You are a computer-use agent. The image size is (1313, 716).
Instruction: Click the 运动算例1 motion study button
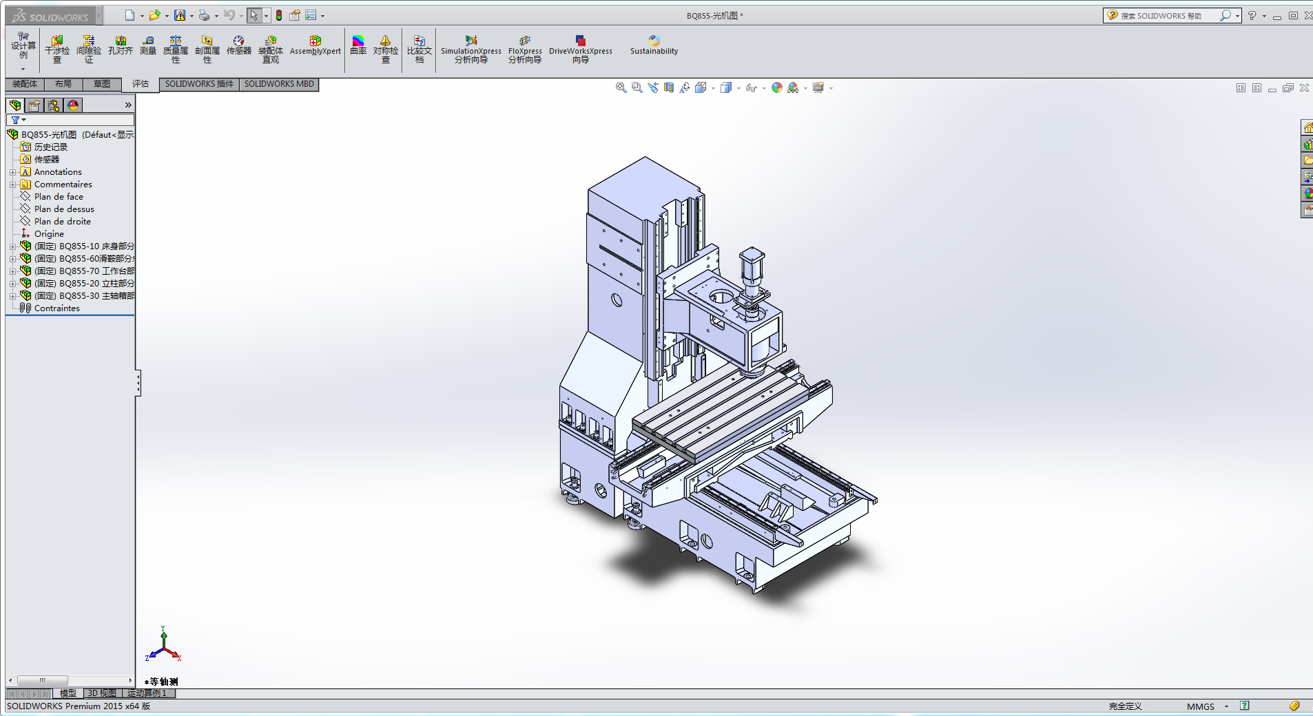[x=147, y=693]
